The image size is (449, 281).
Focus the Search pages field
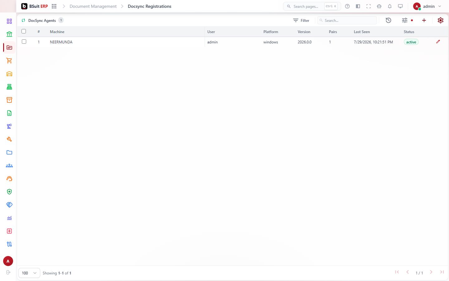tap(312, 6)
